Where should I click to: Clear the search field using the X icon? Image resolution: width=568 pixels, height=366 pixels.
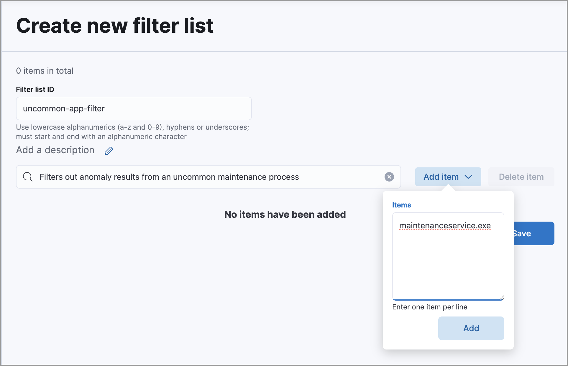[x=389, y=177]
